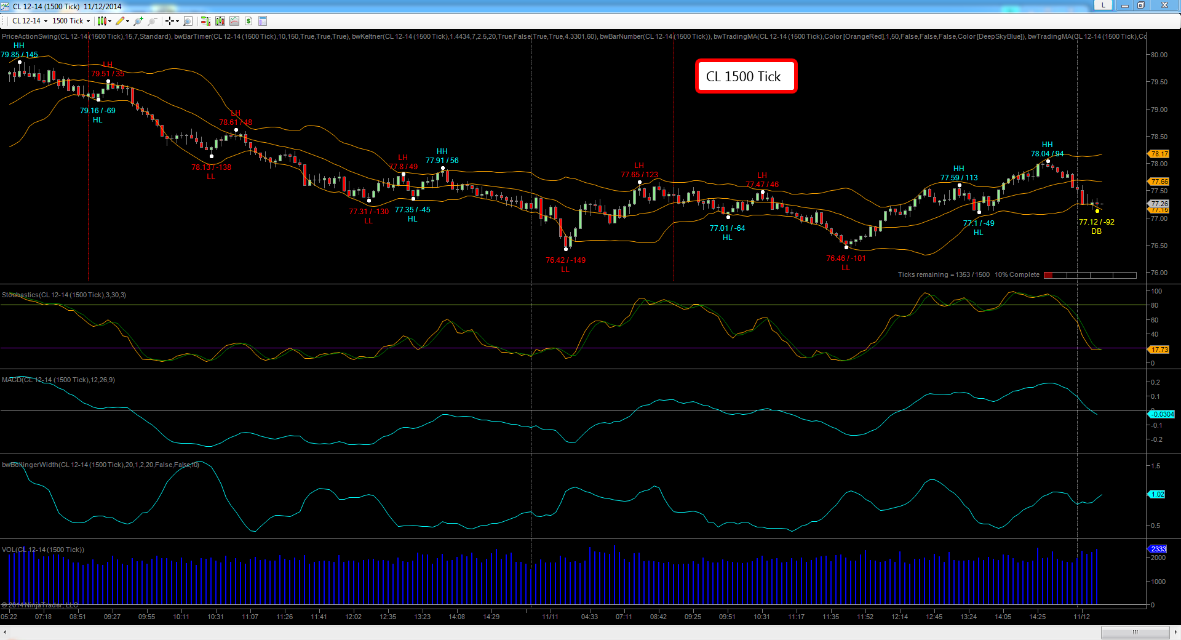This screenshot has height=640, width=1181.
Task: Click the L link button in title bar
Action: 1103,5
